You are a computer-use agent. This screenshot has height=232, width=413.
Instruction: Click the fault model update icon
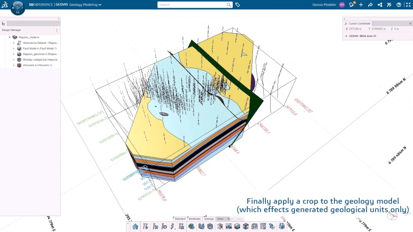(x=201, y=226)
